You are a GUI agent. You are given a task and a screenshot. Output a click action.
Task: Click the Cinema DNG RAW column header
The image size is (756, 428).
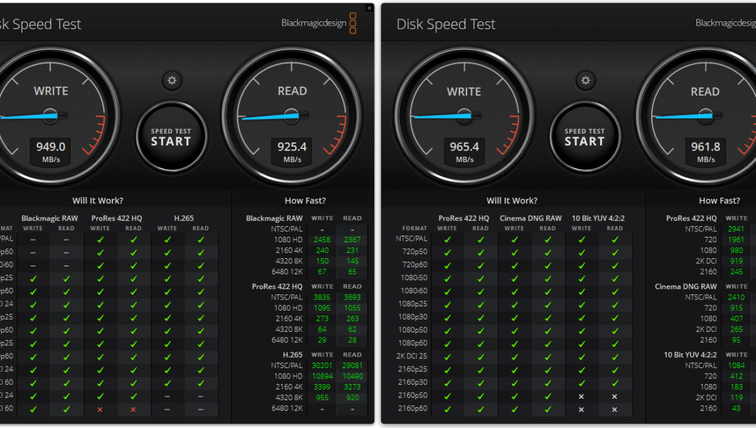coord(530,218)
